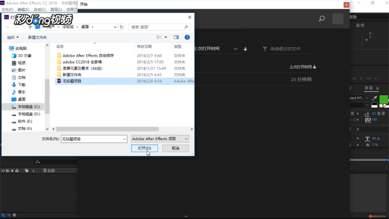Click the Up folder arrow in dialog
The height and width of the screenshot is (219, 389).
(30, 27)
